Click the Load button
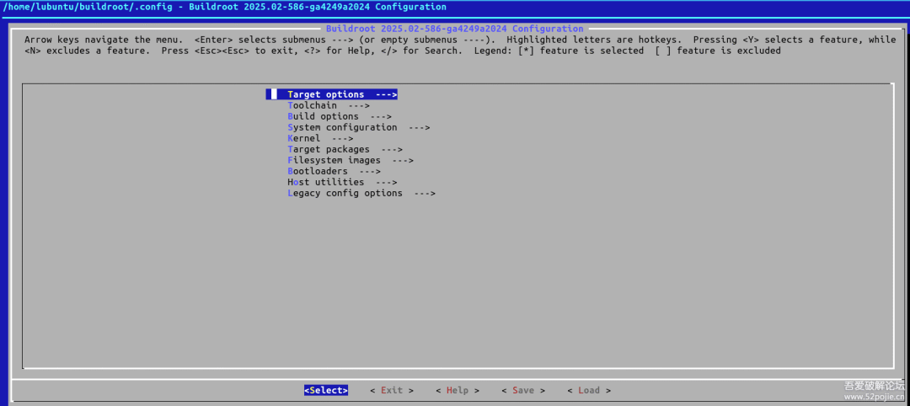This screenshot has height=406, width=910. point(589,390)
